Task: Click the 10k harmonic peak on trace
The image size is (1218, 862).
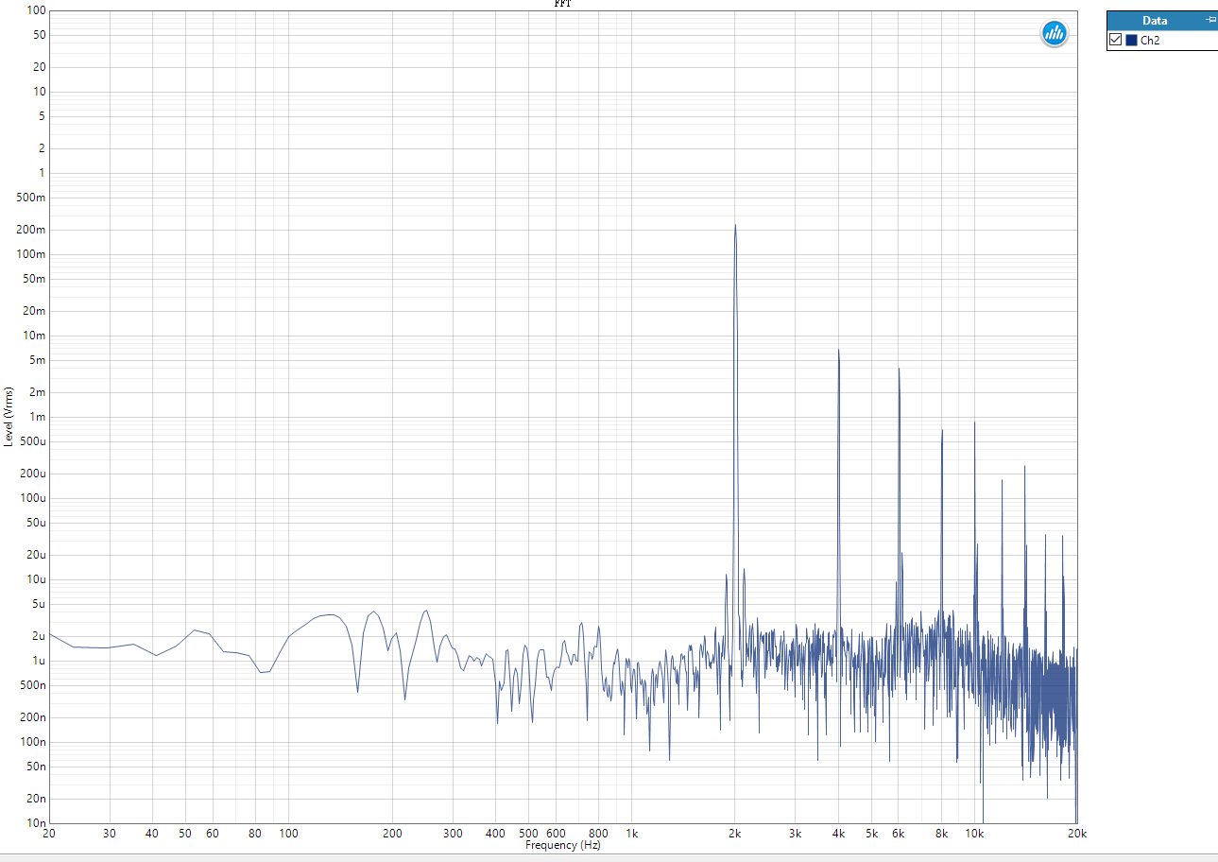Action: click(974, 423)
